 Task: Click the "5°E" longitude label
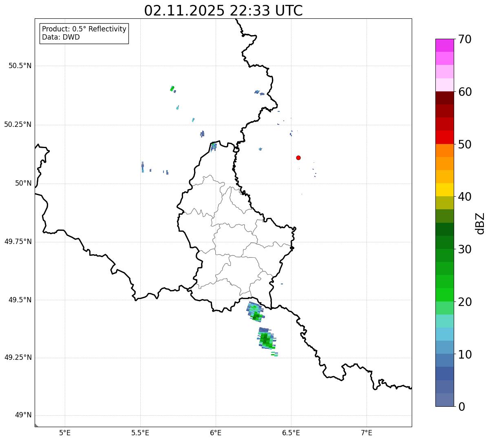(x=65, y=433)
